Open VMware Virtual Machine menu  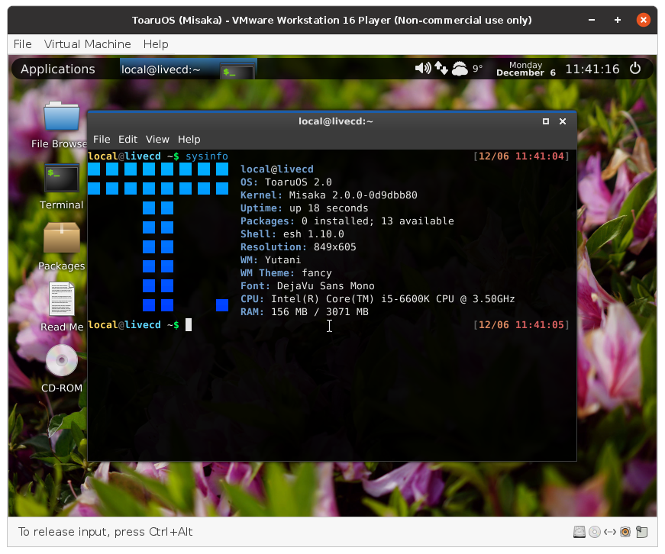(87, 44)
